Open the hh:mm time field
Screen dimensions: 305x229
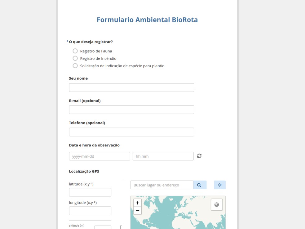click(163, 156)
